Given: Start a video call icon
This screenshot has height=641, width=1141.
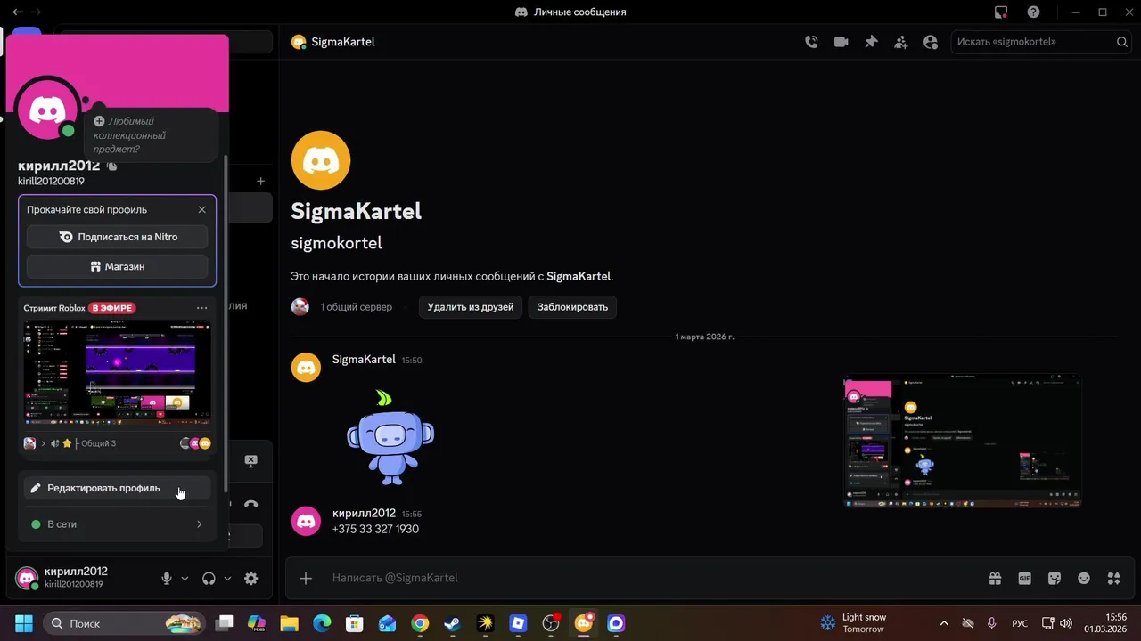Looking at the screenshot, I should click(841, 42).
